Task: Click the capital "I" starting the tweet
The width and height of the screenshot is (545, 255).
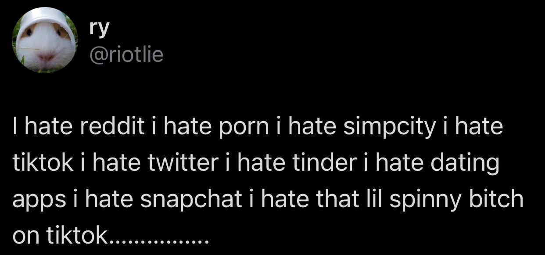Action: pyautogui.click(x=15, y=128)
